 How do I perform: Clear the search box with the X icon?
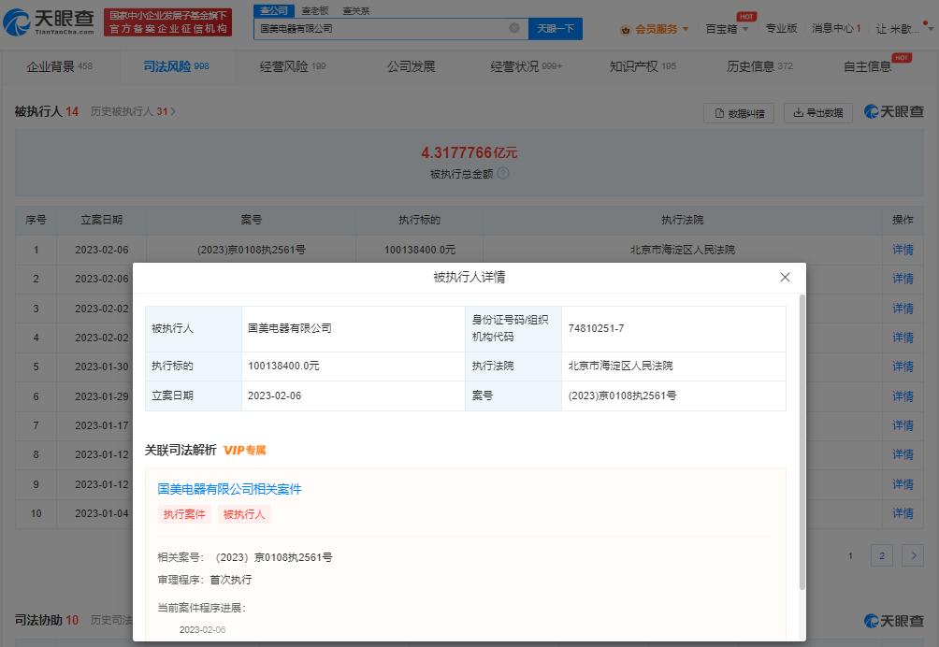pyautogui.click(x=513, y=28)
